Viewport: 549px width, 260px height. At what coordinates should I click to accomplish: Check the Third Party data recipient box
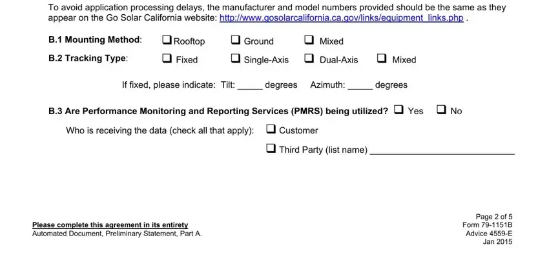pos(271,149)
